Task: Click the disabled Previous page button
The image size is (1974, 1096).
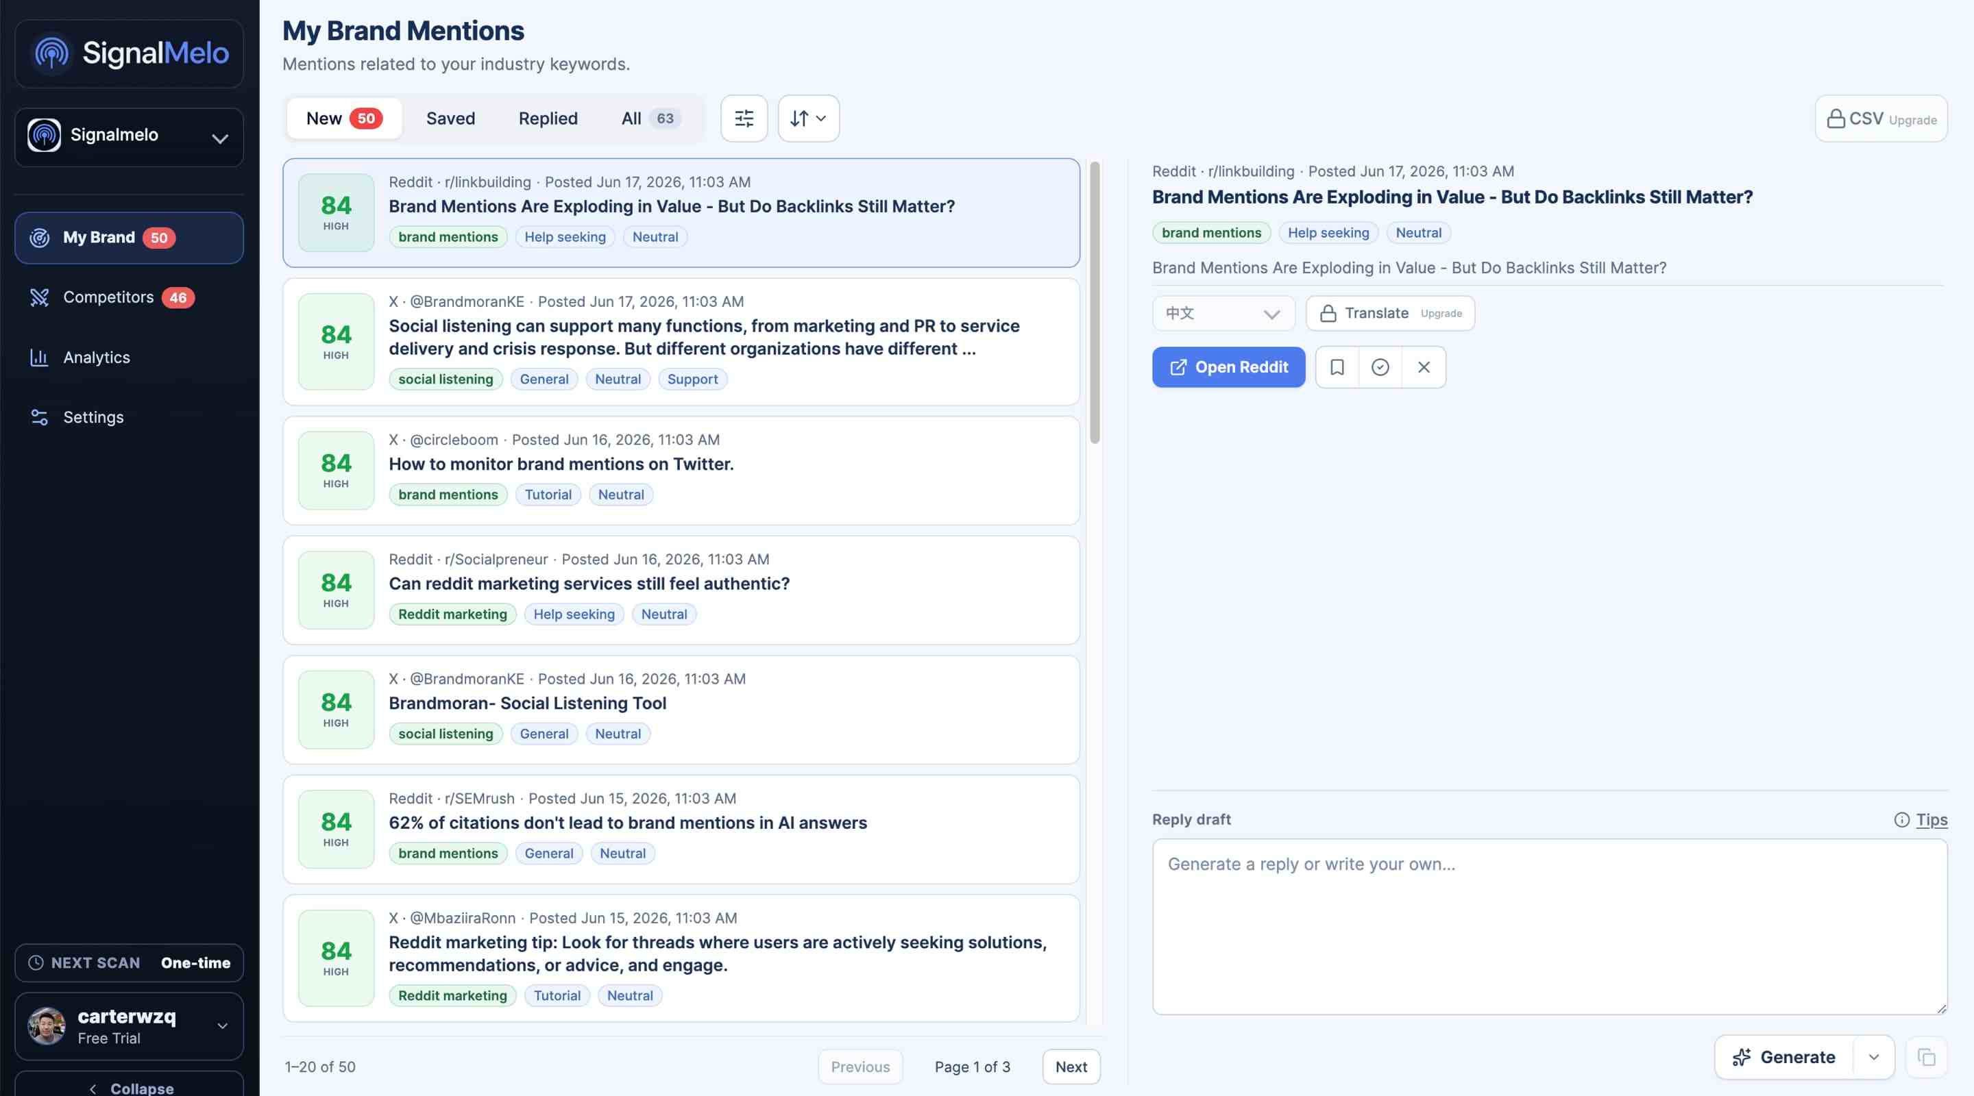Action: 860,1067
